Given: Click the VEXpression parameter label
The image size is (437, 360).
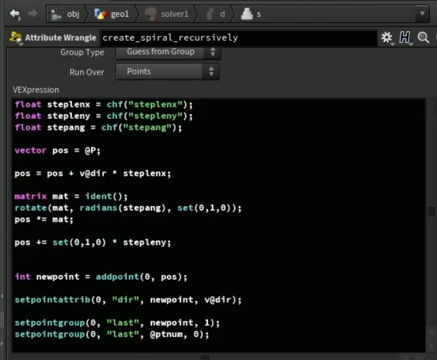Looking at the screenshot, I should coord(36,90).
